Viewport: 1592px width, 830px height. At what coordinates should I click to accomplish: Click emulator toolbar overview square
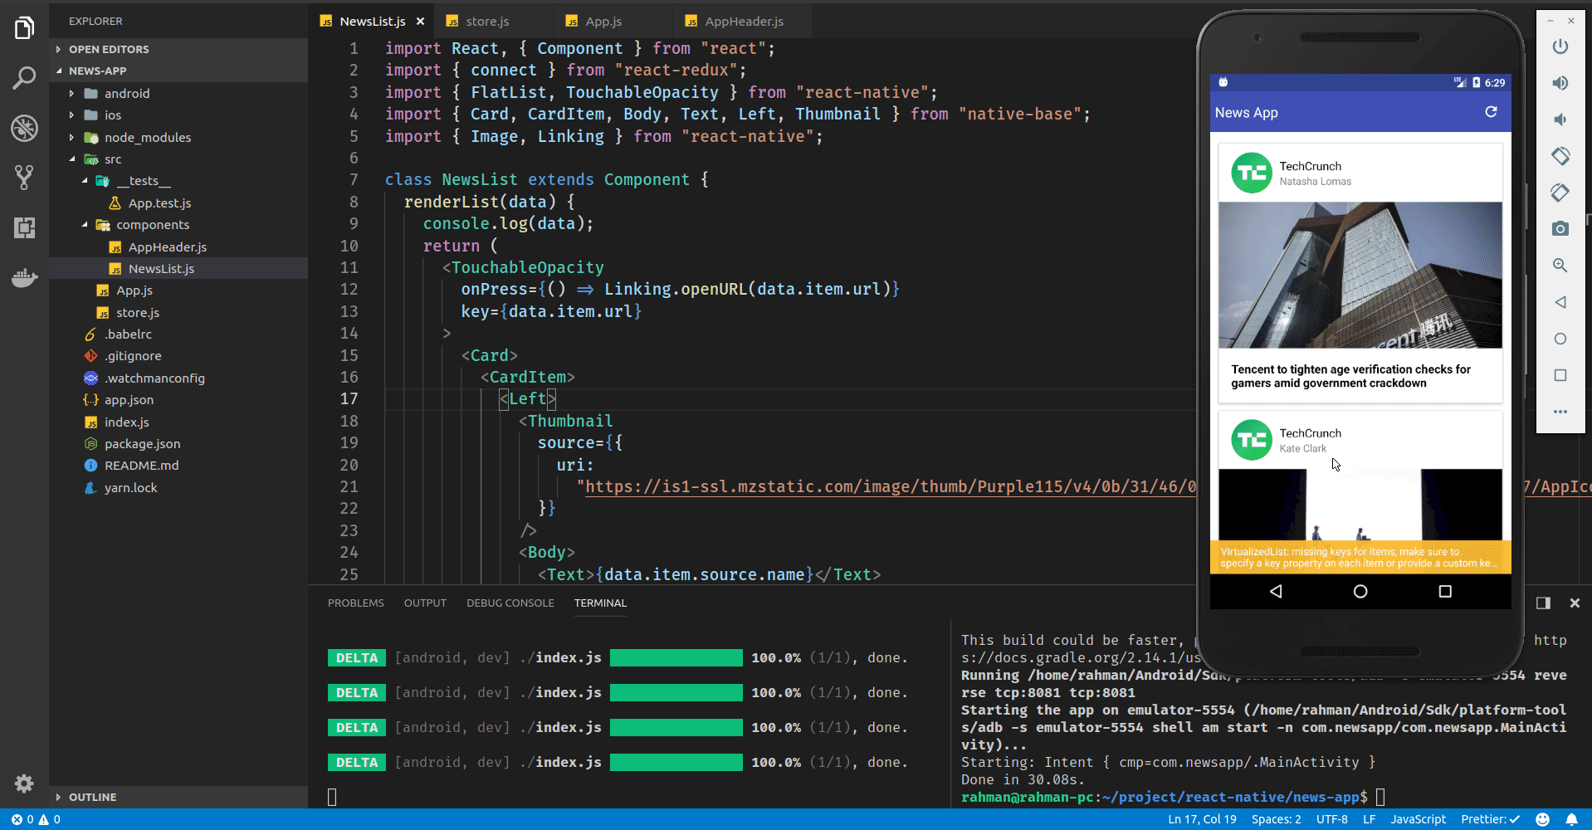click(1560, 375)
